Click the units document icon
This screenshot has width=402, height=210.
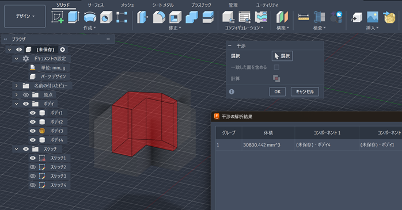pos(33,68)
